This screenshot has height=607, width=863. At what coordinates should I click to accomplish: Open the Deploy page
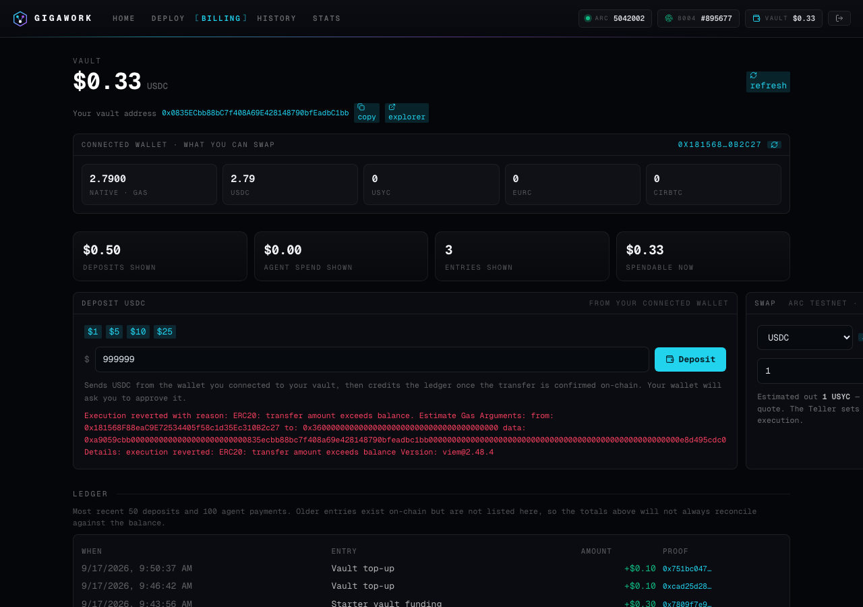pyautogui.click(x=168, y=18)
